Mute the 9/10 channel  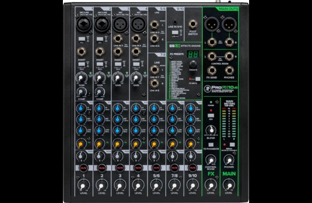192,168
